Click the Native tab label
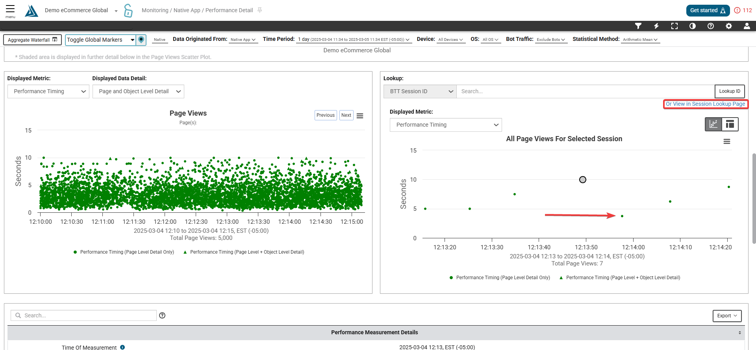Screen dimensions: 756x350 coord(159,40)
